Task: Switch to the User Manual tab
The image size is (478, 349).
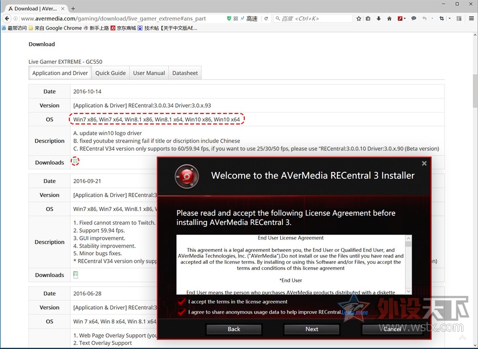Action: tap(149, 73)
